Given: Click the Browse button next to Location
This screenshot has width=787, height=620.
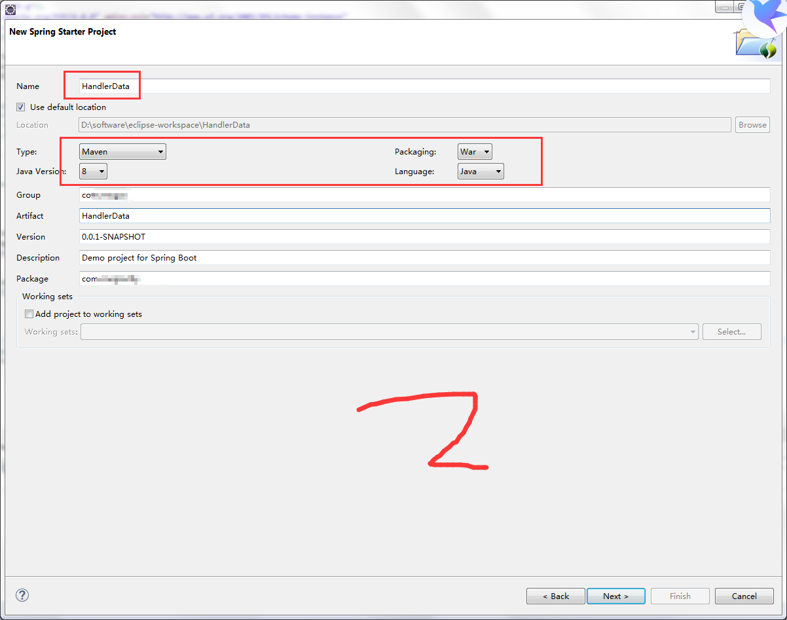Looking at the screenshot, I should (752, 125).
